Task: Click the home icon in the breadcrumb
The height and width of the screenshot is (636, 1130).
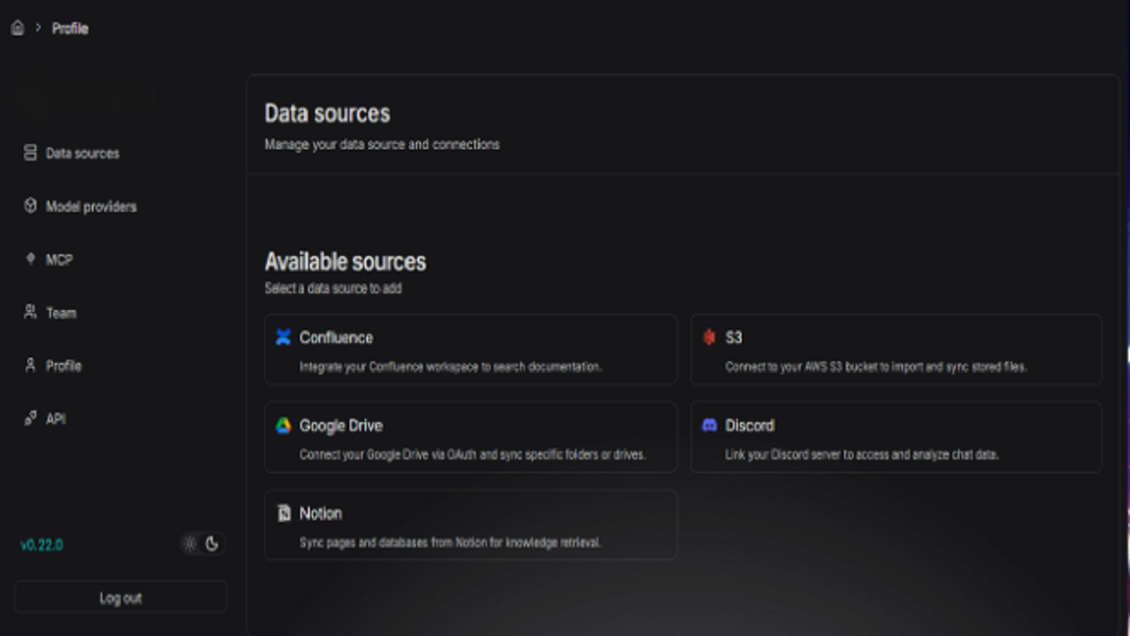Action: tap(18, 28)
